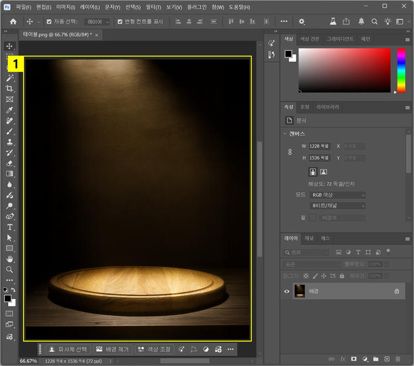This screenshot has height=366, width=414.
Task: Select the Zoom tool in toolbar
Action: click(x=9, y=269)
